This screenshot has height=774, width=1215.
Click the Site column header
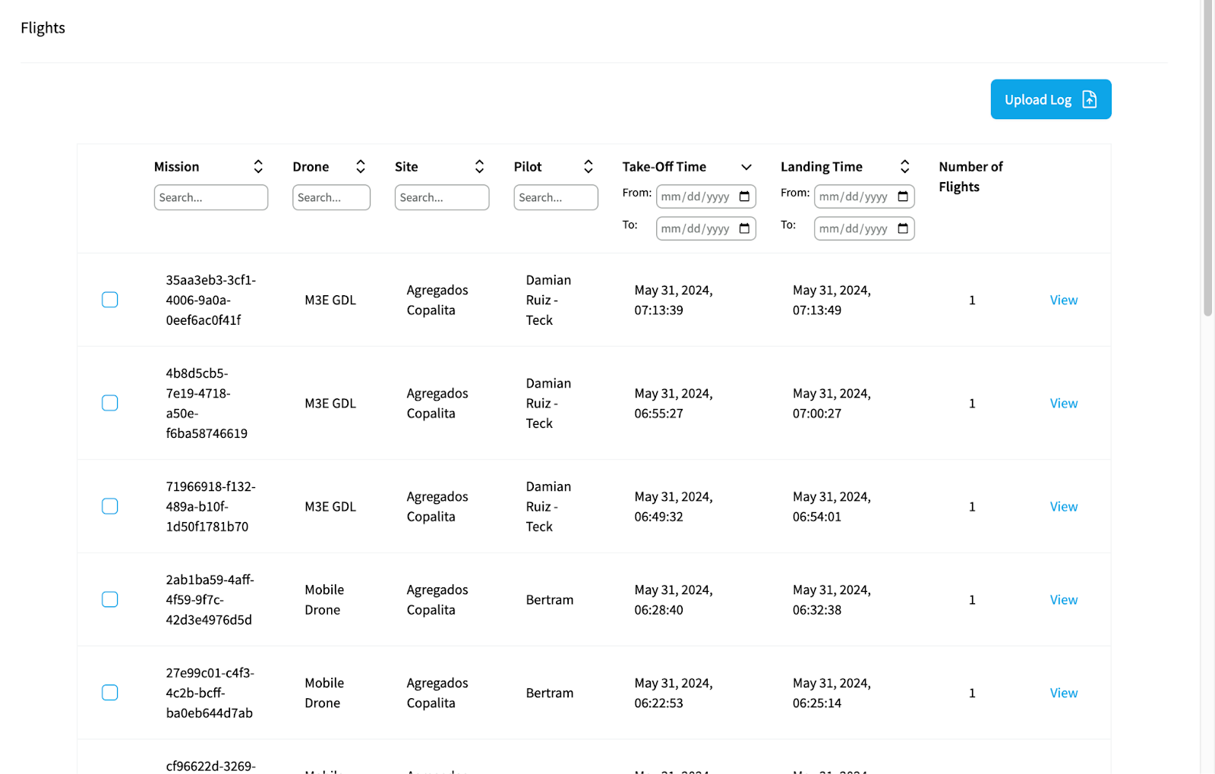click(406, 167)
